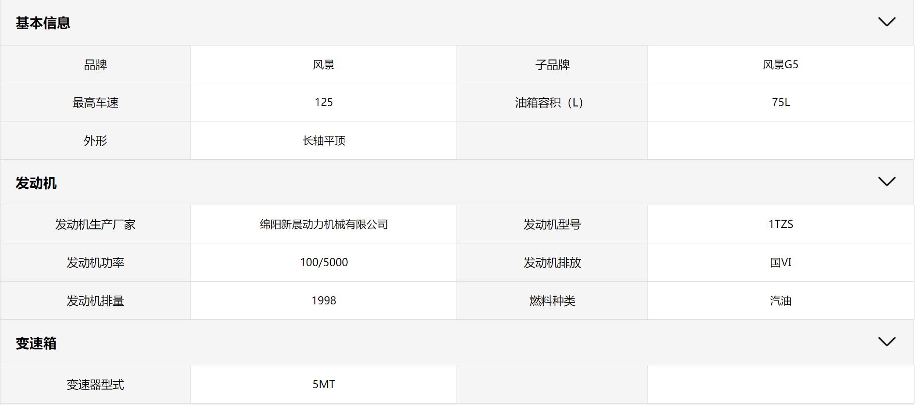The height and width of the screenshot is (405, 915).
Task: Click the 子品牌 label cell
Action: (x=552, y=64)
